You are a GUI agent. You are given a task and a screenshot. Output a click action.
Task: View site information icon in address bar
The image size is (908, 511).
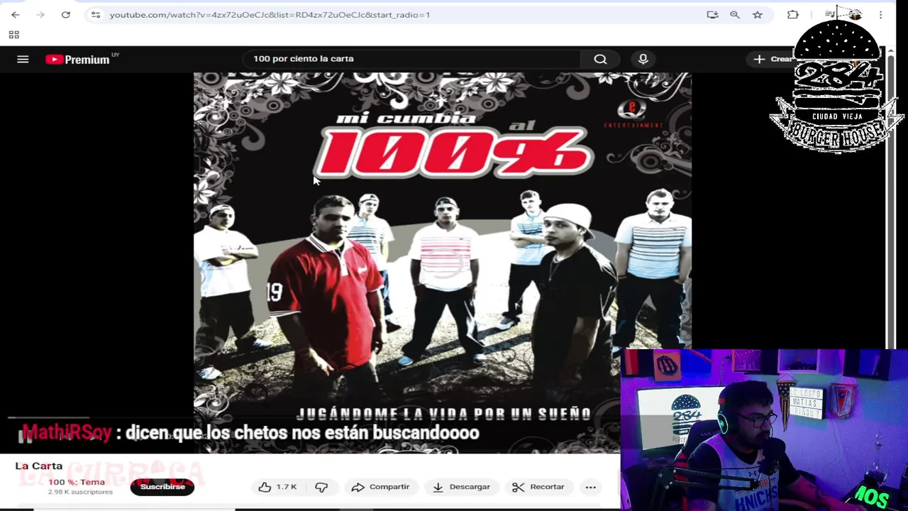[96, 14]
